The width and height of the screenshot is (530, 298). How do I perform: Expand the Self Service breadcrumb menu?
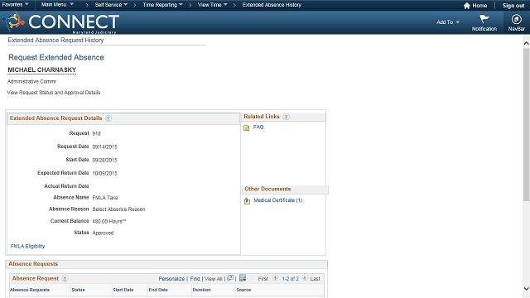[x=111, y=5]
